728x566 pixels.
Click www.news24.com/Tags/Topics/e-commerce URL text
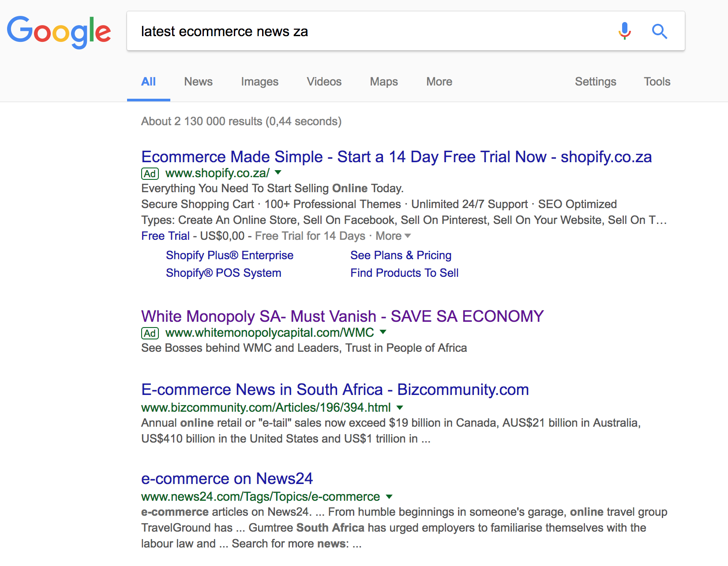pyautogui.click(x=260, y=497)
